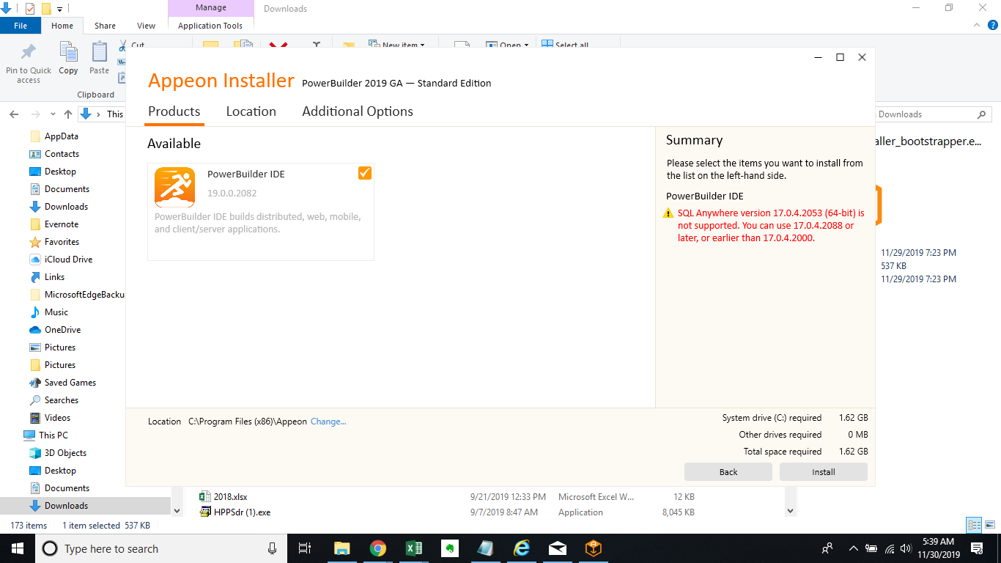
Task: Select iCloud Drive in the navigation pane
Action: coord(68,260)
